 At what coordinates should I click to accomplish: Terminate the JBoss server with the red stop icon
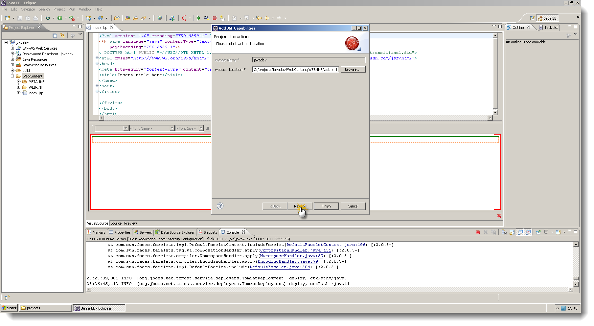point(478,232)
